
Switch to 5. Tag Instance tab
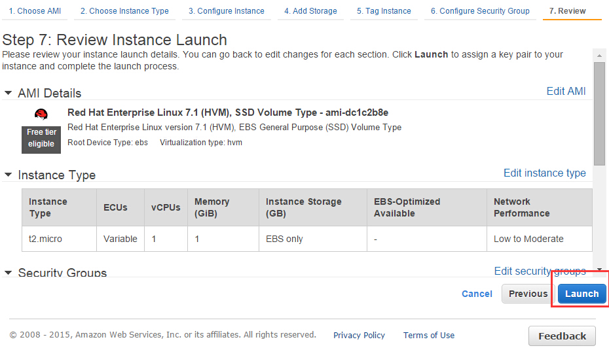384,11
